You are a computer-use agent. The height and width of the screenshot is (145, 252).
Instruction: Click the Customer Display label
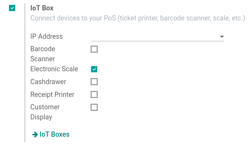point(45,112)
